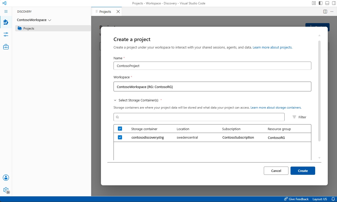The width and height of the screenshot is (337, 202).
Task: Follow Learn more about storage containers link
Action: [x=276, y=108]
